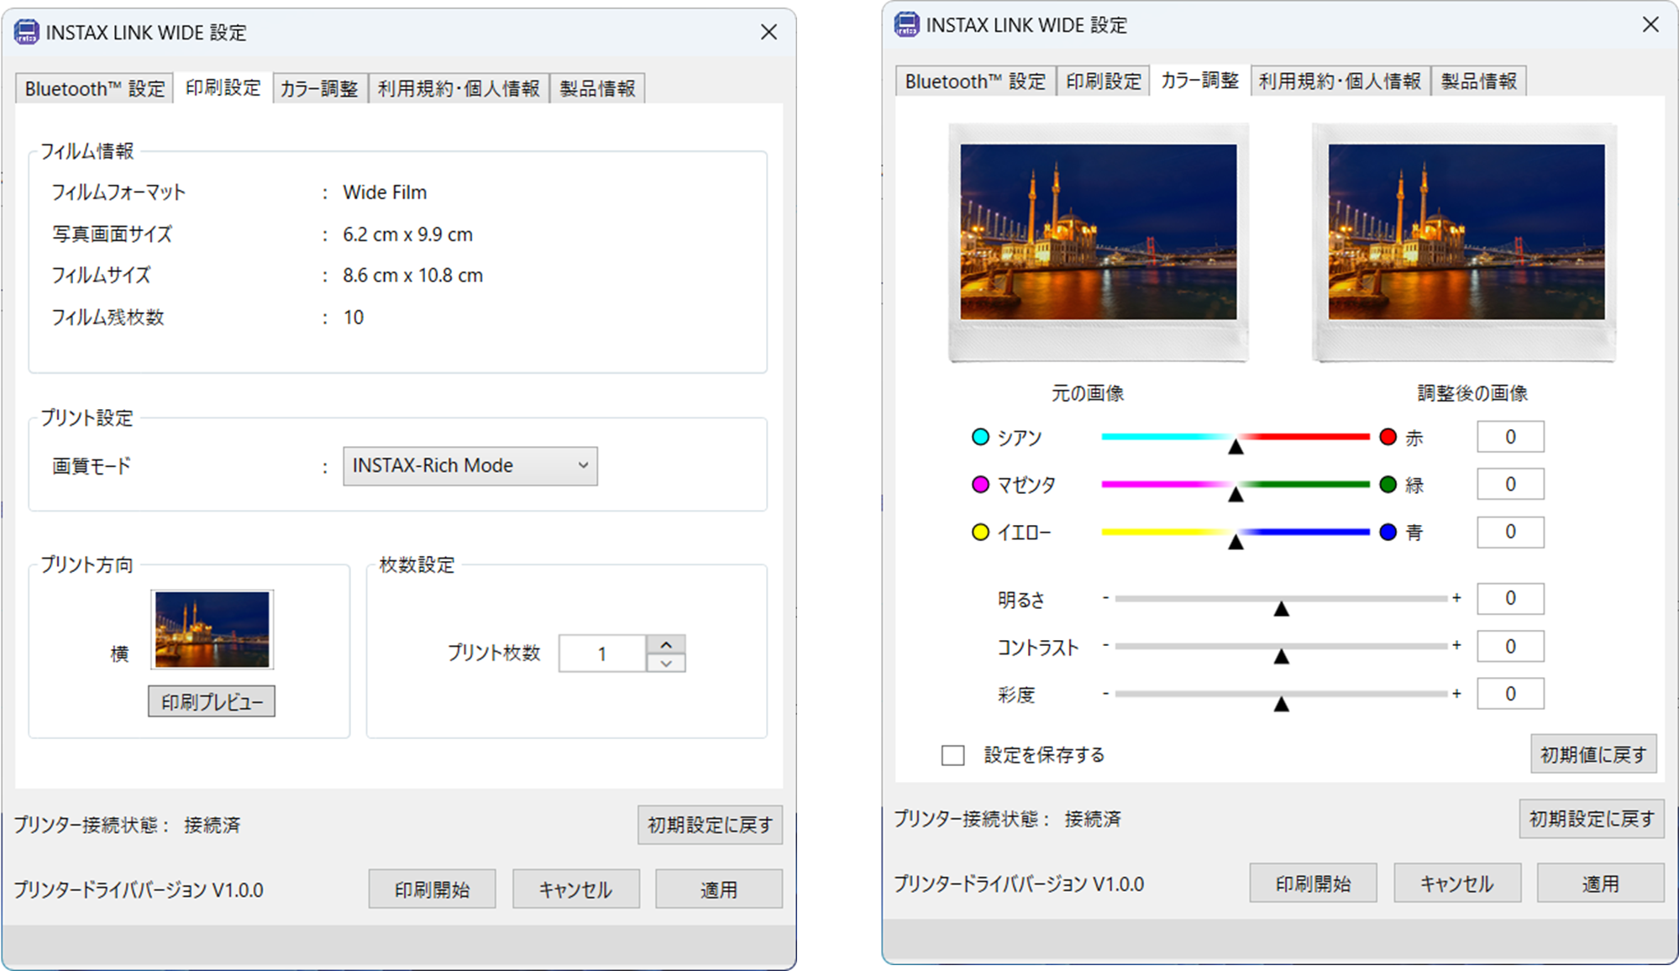This screenshot has width=1679, height=971.
Task: Click キャンセル in right window
Action: click(x=1456, y=884)
